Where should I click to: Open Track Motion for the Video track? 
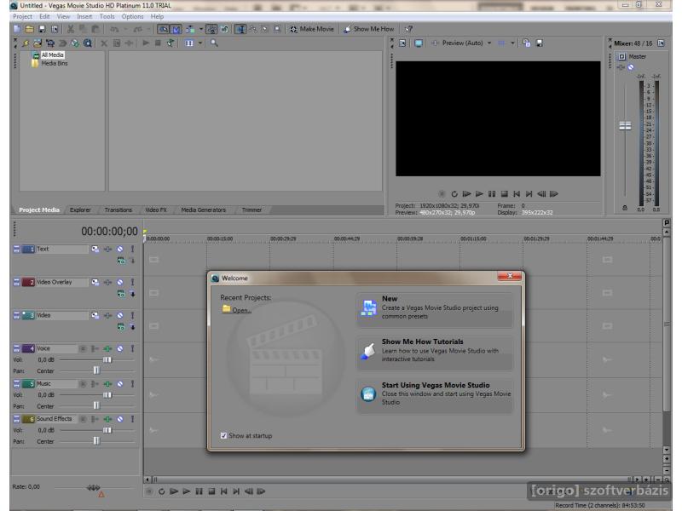(x=95, y=315)
